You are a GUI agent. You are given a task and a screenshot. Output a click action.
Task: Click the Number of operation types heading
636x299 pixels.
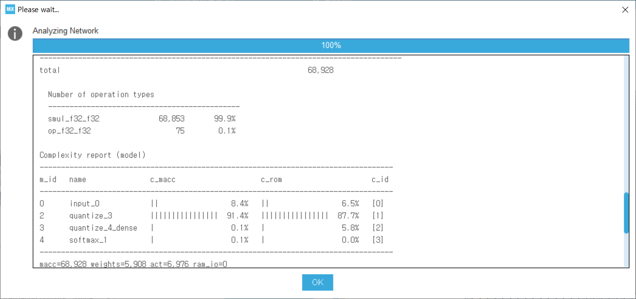tap(101, 95)
